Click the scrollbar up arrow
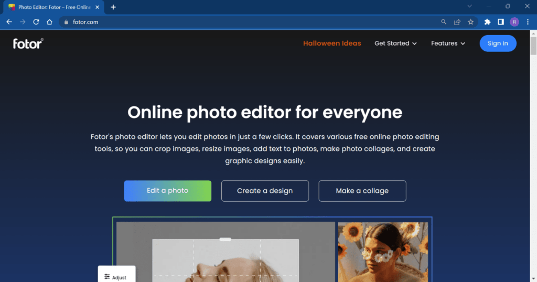The width and height of the screenshot is (537, 282). [533, 33]
